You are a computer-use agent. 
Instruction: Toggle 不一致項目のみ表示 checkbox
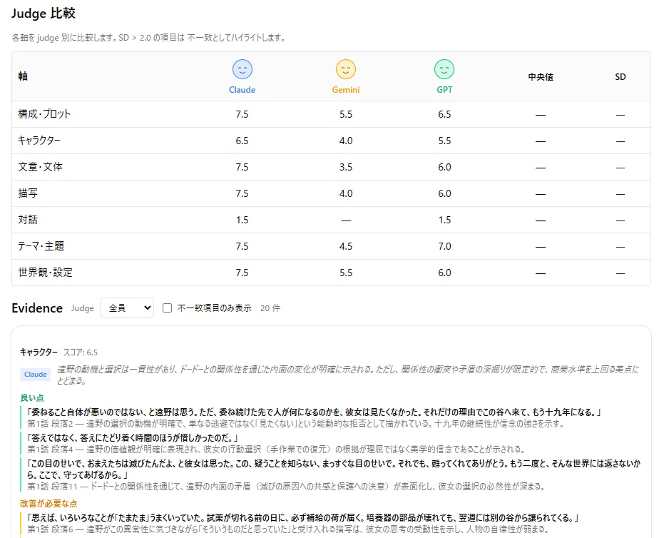[x=168, y=308]
